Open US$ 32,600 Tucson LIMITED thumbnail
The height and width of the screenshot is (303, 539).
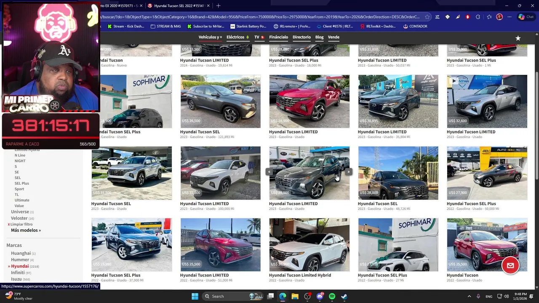click(487, 101)
